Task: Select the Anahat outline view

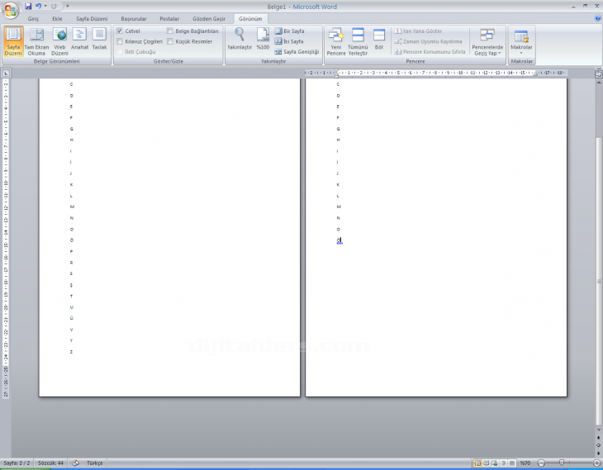Action: 79,40
